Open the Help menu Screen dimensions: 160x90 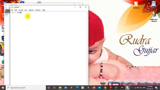pos(43,10)
